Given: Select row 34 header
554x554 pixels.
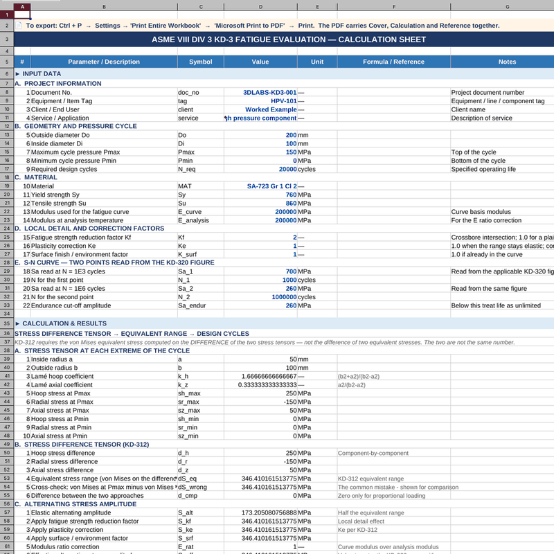Looking at the screenshot, I should [7, 314].
